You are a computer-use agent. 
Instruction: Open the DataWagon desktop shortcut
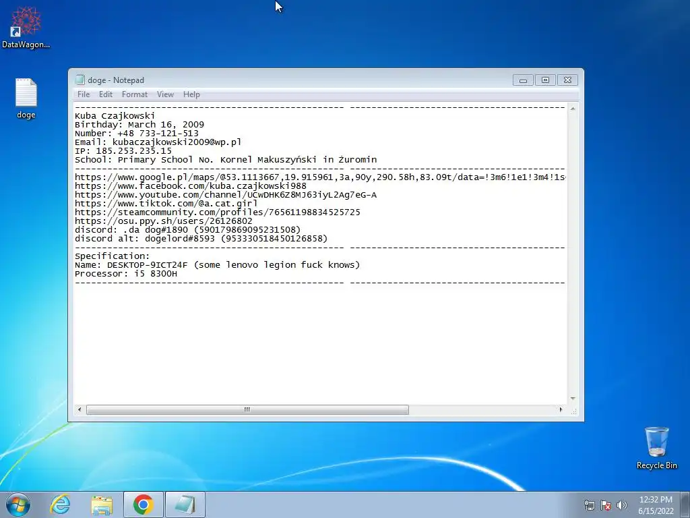pyautogui.click(x=26, y=27)
